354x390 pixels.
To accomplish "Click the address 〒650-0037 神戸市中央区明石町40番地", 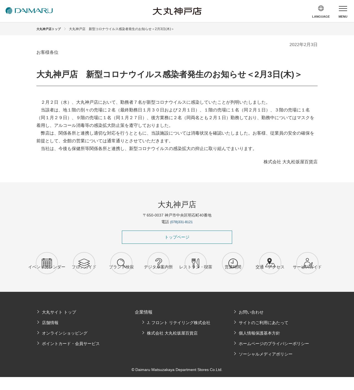I will [x=177, y=215].
